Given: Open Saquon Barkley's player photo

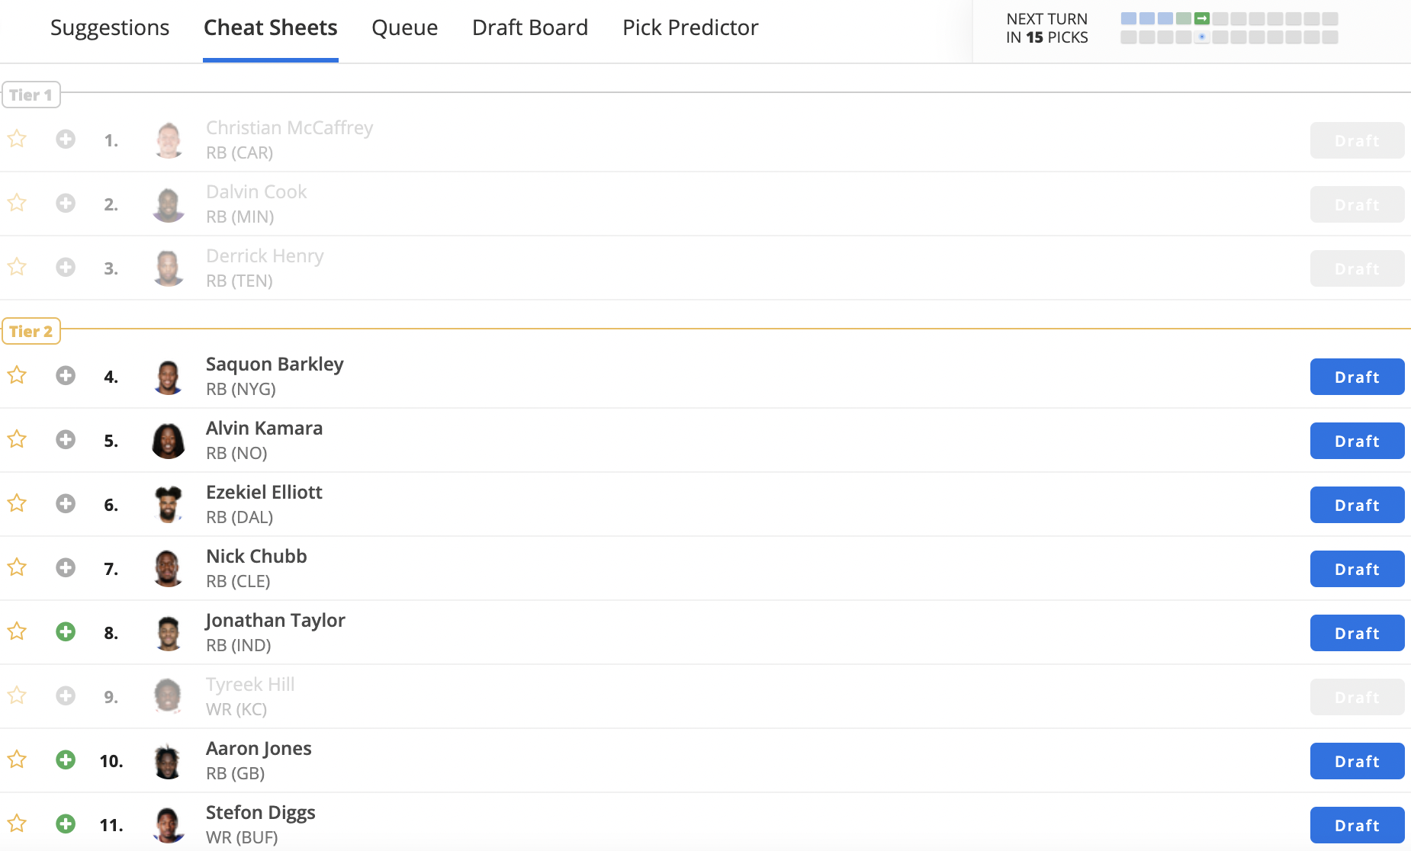Looking at the screenshot, I should [x=168, y=377].
